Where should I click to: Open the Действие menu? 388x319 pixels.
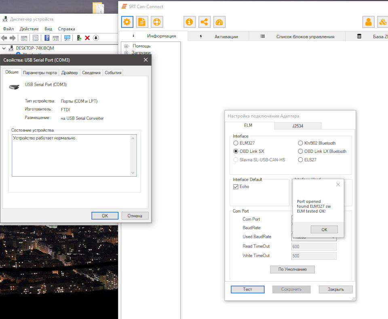click(x=29, y=29)
